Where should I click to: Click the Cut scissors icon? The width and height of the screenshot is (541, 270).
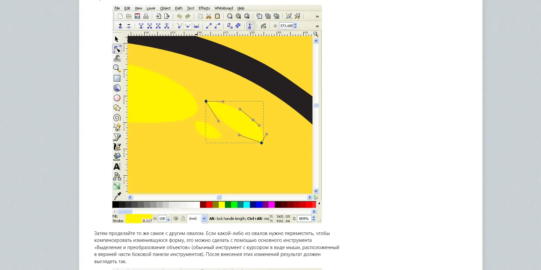point(209,16)
